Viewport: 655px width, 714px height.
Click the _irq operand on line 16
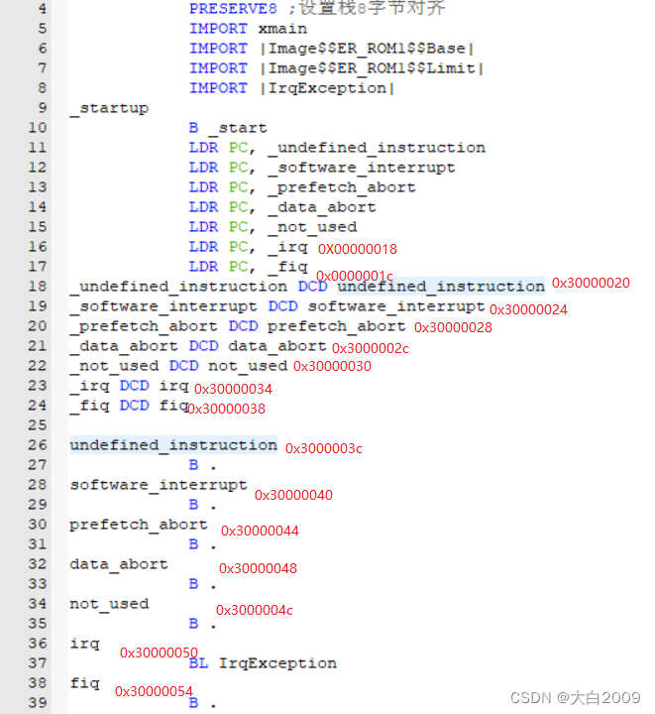(x=288, y=247)
